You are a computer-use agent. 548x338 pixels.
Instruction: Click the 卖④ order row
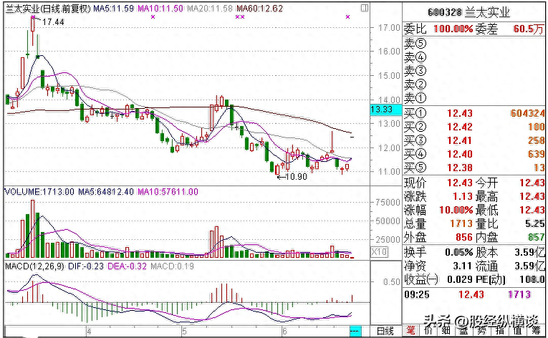pos(474,57)
